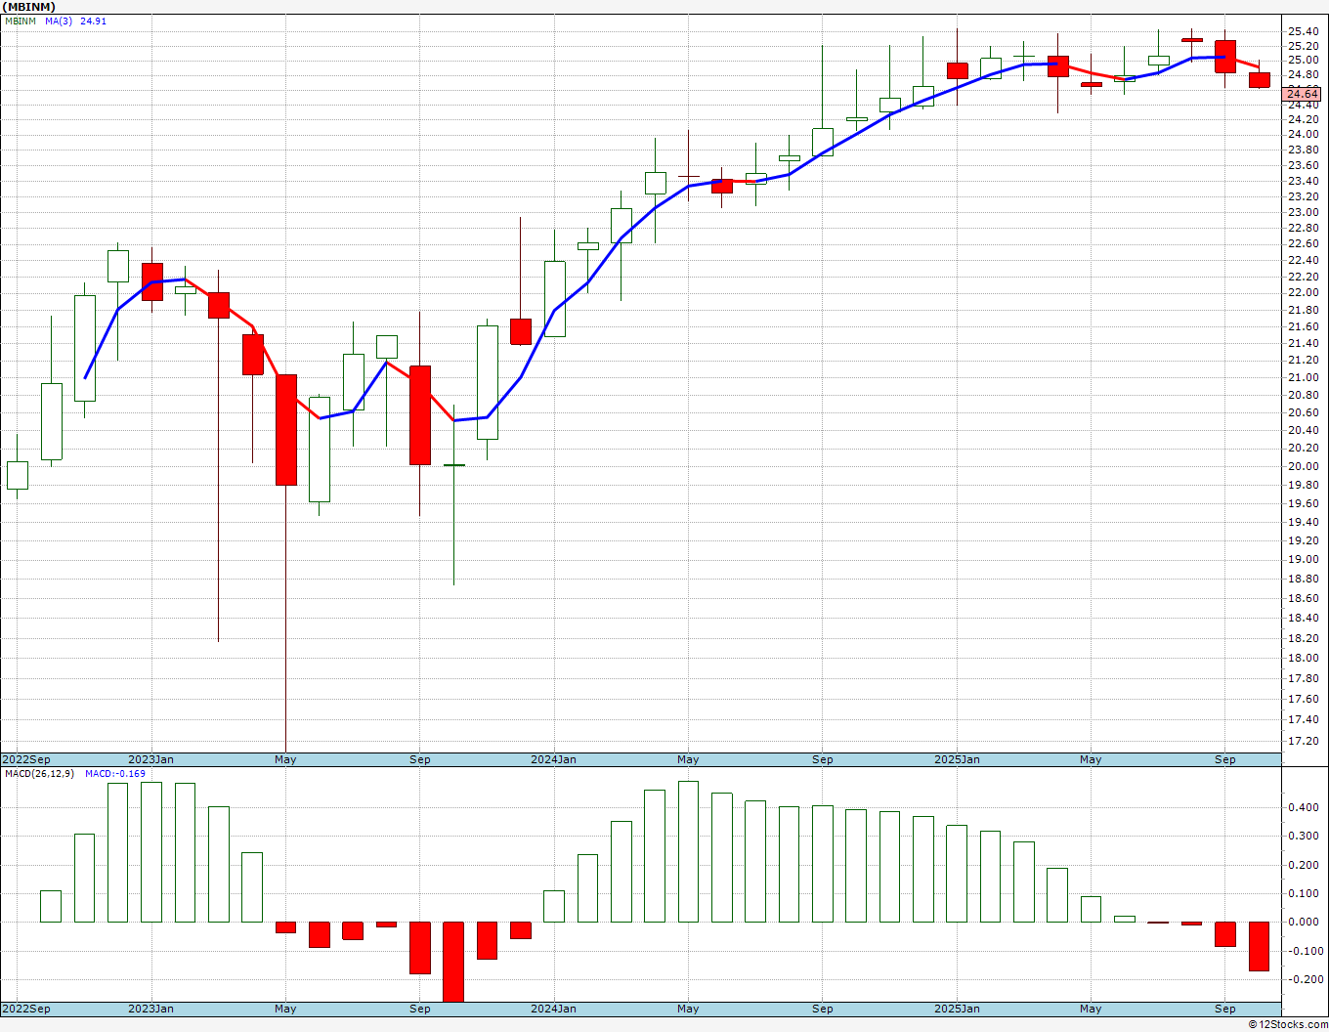Click 2024Jan on the price chart date axis
1329x1032 pixels.
553,759
